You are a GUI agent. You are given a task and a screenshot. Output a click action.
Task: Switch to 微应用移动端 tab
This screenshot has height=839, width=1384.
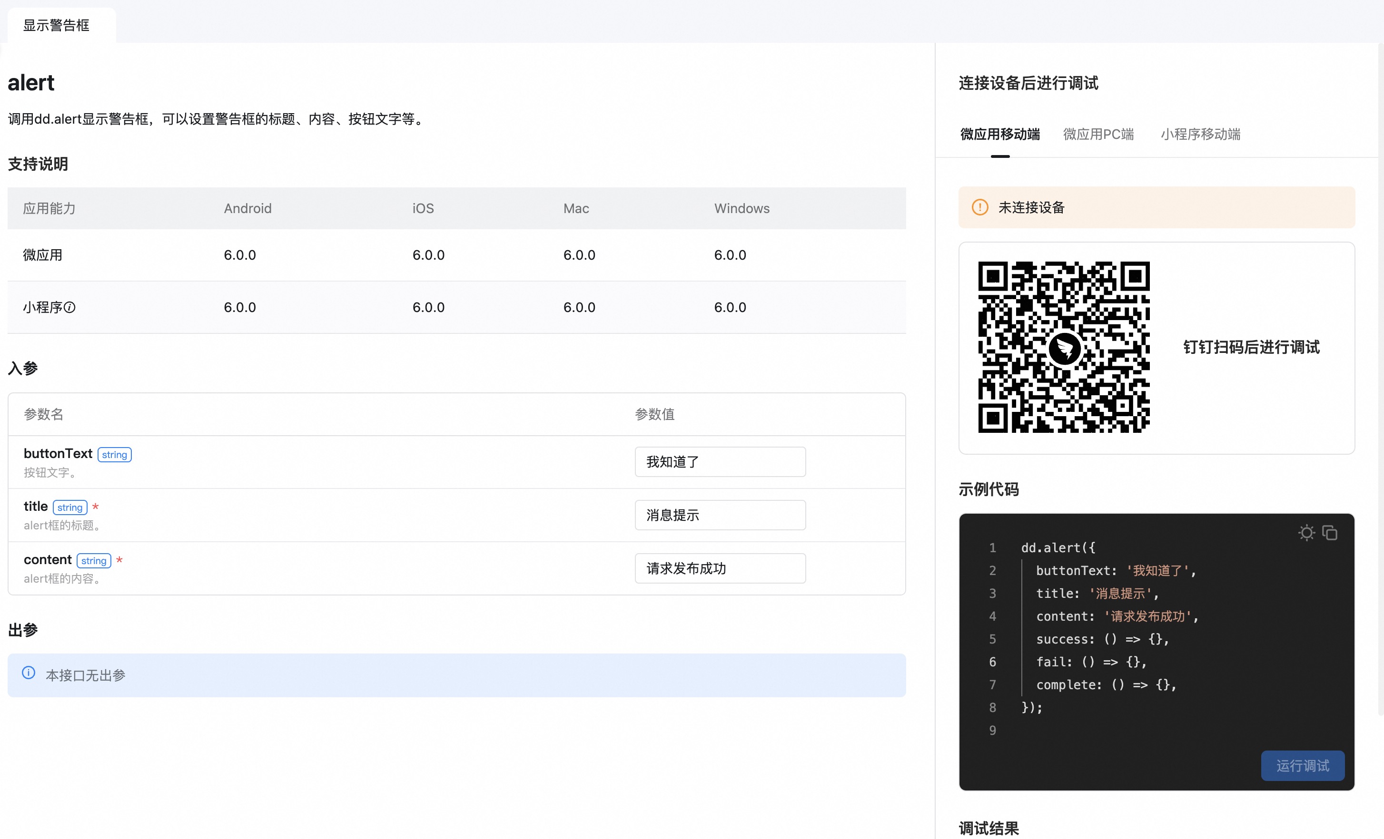point(1000,135)
